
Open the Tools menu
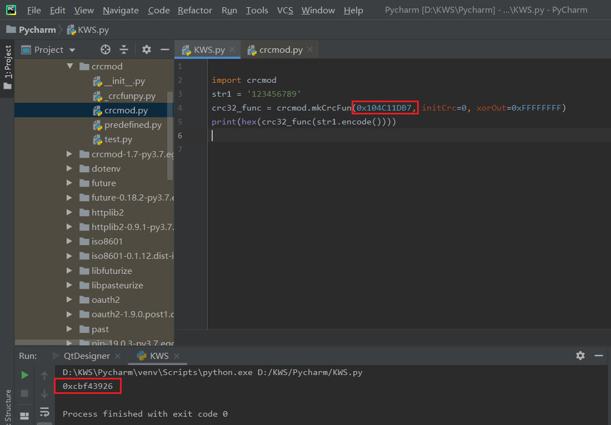tap(257, 11)
